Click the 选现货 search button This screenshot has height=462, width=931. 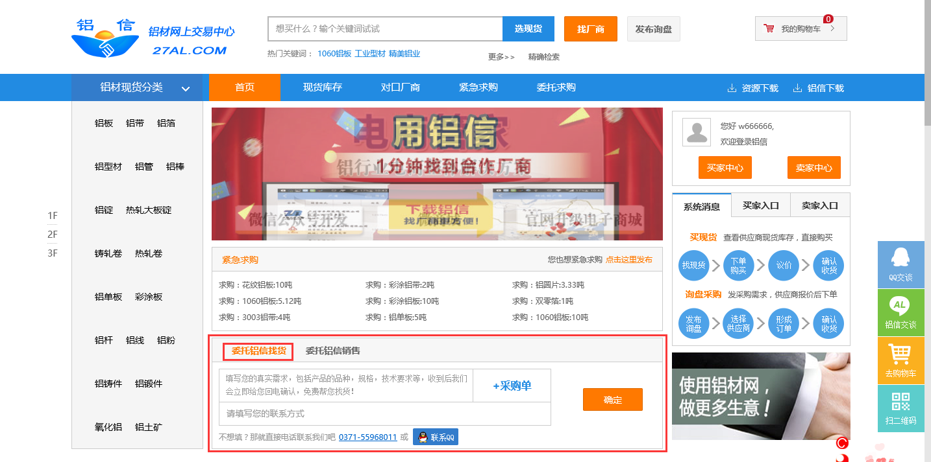(528, 29)
